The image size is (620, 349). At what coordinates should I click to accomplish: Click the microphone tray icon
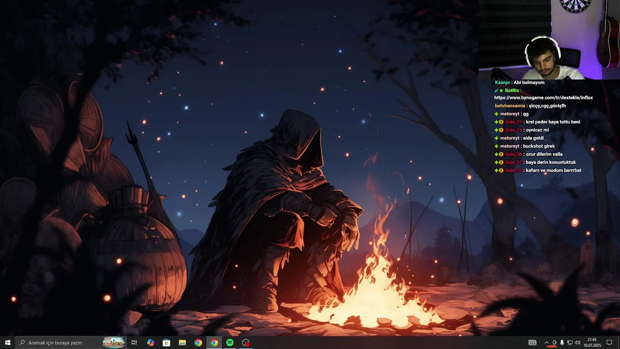(x=562, y=343)
